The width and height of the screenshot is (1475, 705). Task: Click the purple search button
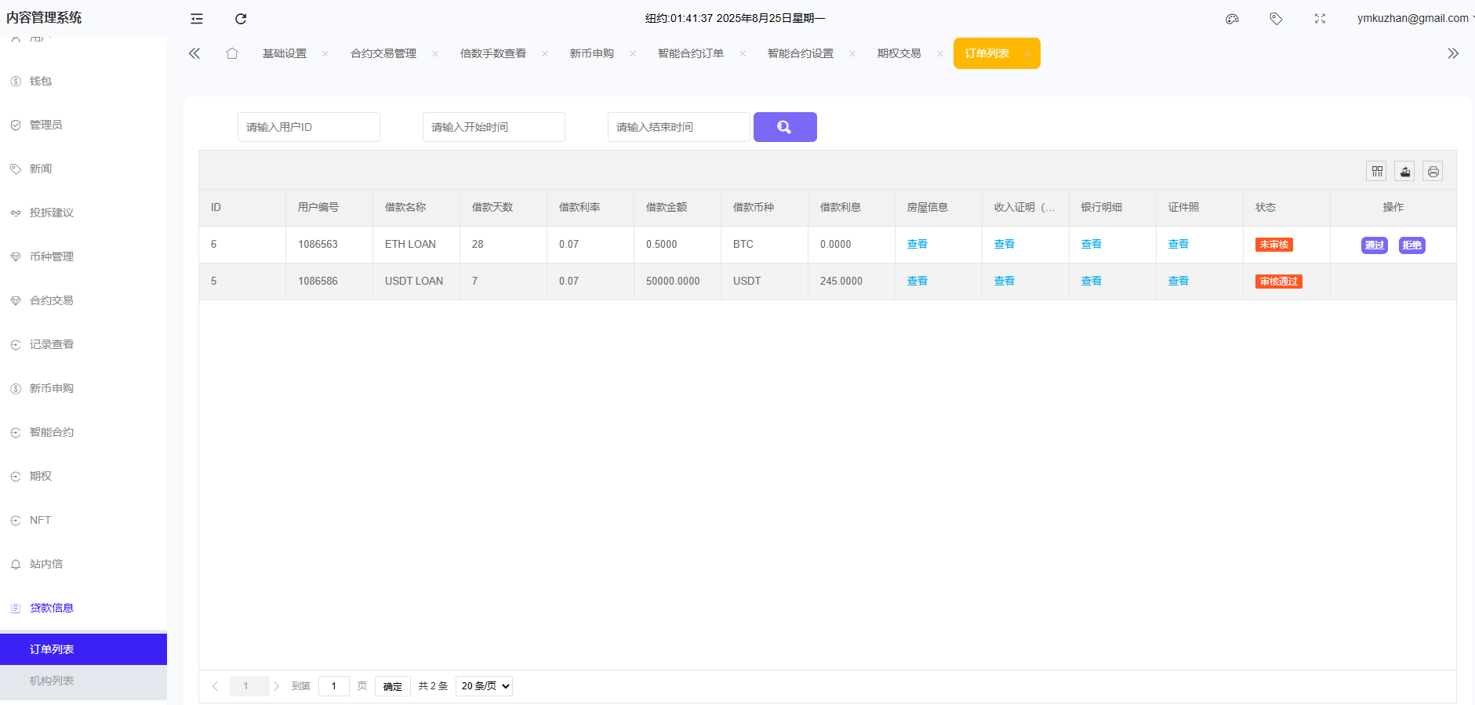(x=784, y=127)
